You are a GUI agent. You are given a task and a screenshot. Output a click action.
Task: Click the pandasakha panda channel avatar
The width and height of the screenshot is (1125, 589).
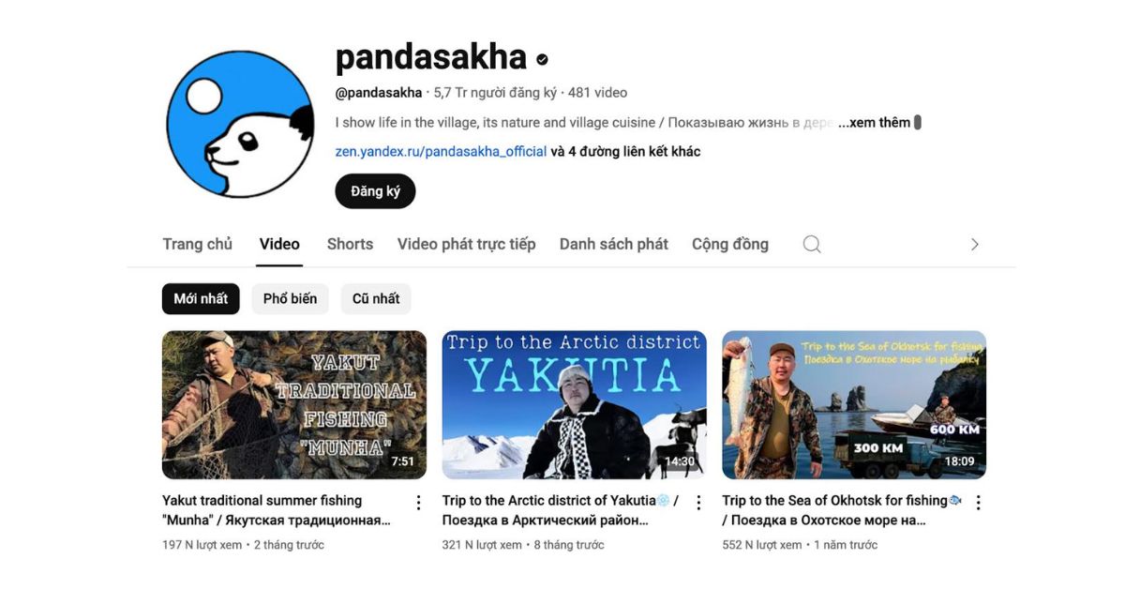tap(241, 124)
